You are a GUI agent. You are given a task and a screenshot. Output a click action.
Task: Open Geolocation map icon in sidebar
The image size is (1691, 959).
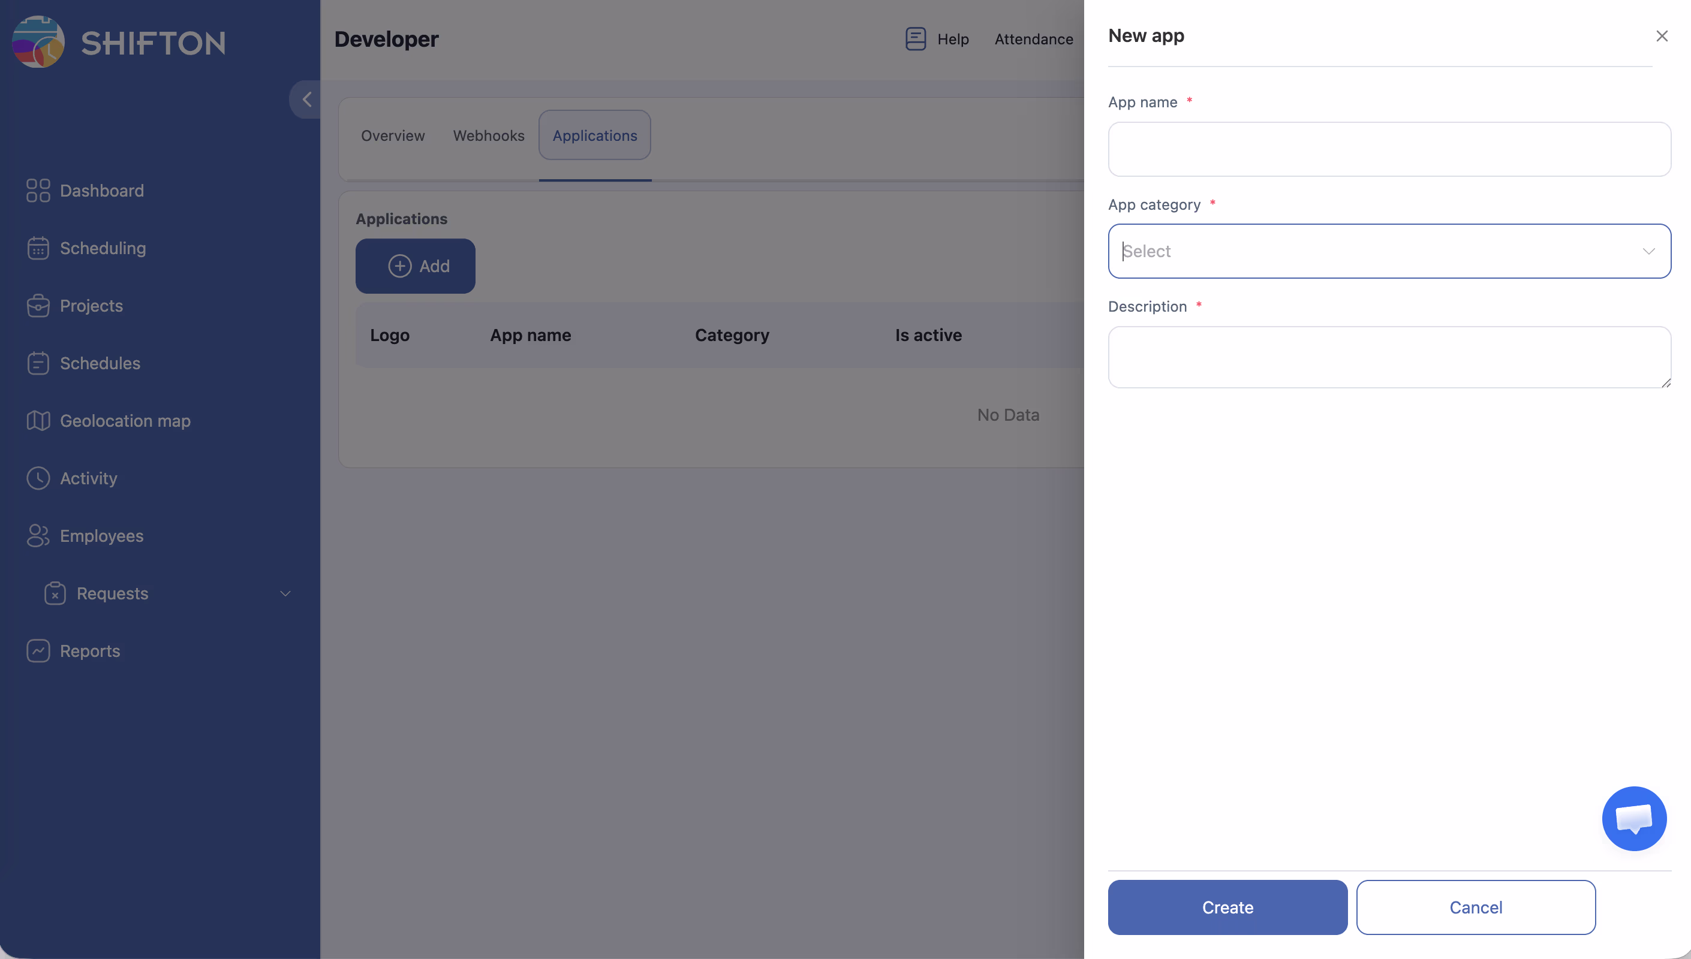(x=38, y=421)
